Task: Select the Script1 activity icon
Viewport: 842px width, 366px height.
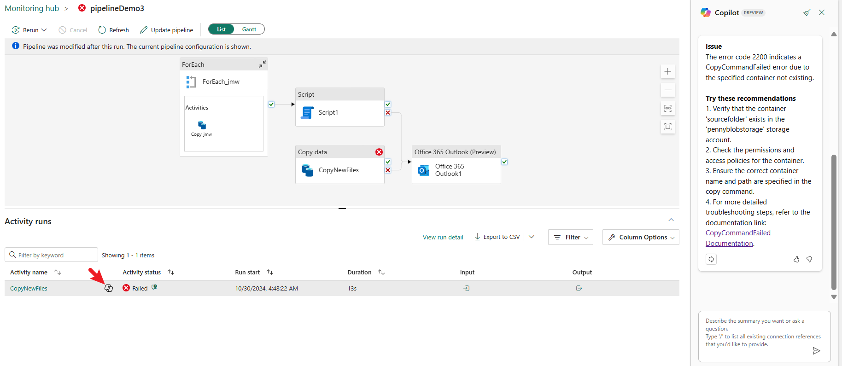Action: 307,112
